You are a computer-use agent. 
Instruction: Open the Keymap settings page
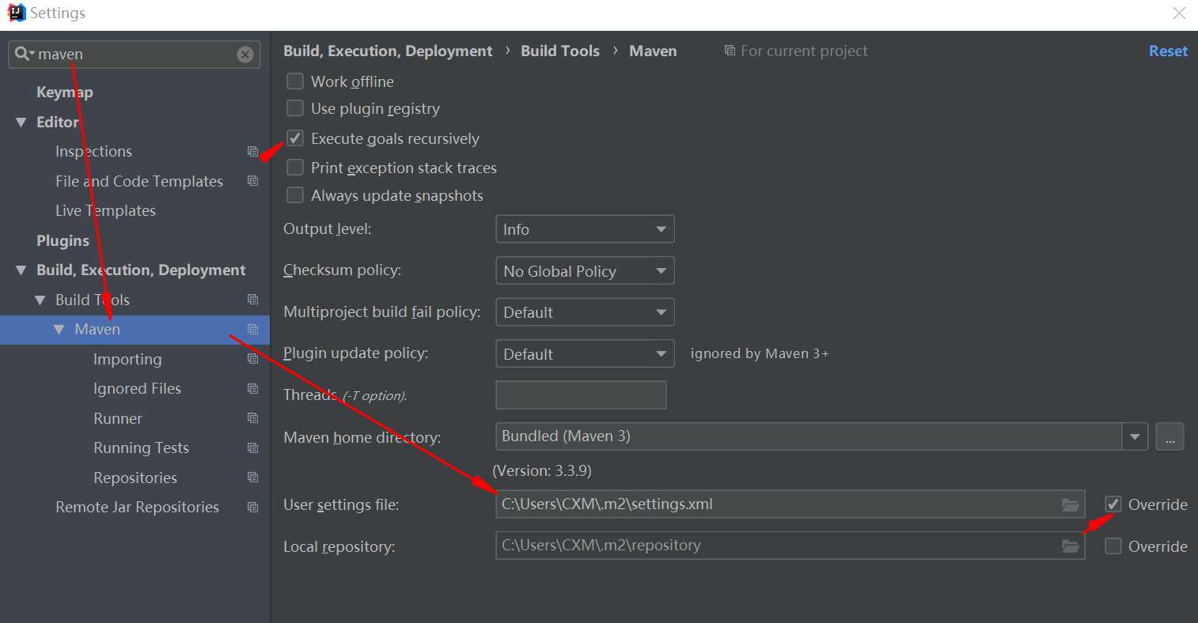pyautogui.click(x=65, y=93)
